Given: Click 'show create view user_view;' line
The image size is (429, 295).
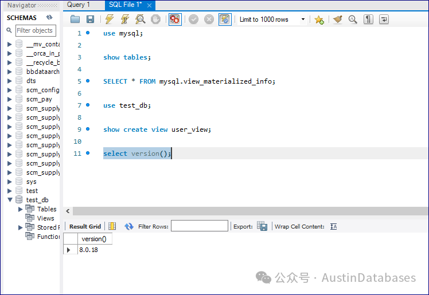Looking at the screenshot, I should pos(157,129).
